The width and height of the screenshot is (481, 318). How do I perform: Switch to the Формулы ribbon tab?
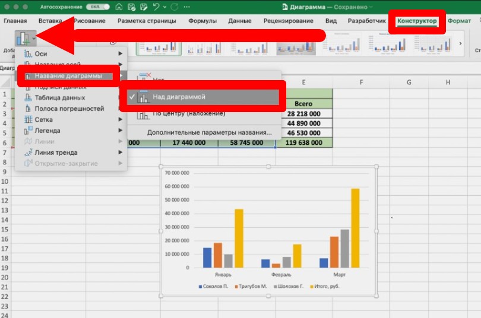[202, 21]
